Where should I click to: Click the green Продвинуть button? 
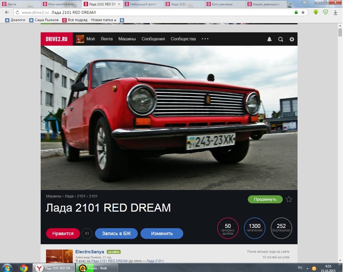[265, 199]
